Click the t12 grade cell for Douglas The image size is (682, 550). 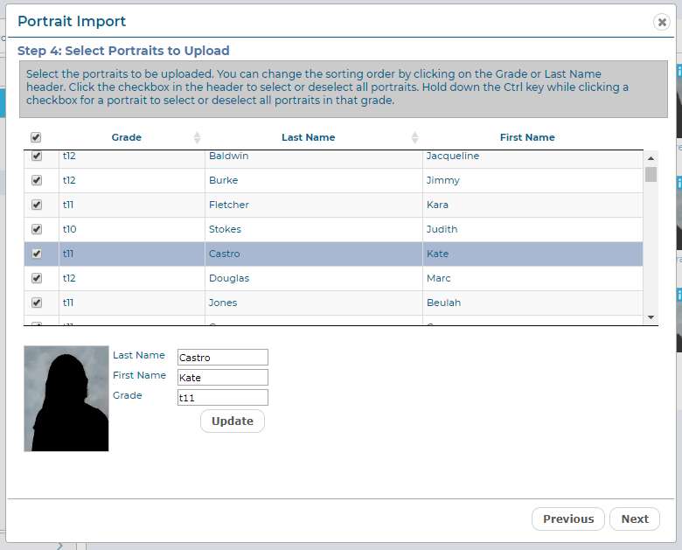click(132, 278)
